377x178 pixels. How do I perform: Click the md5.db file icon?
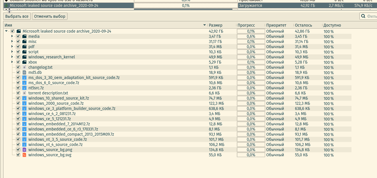coord(24,72)
